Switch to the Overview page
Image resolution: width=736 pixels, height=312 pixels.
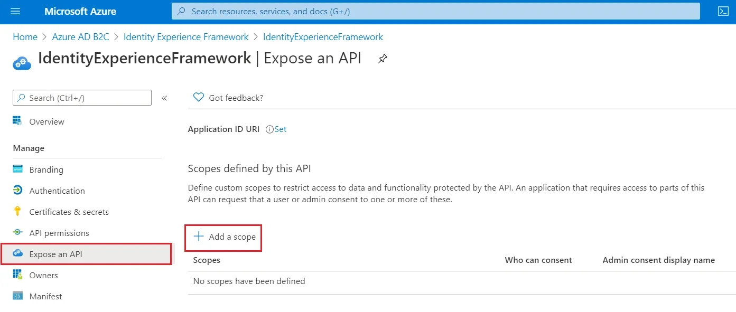click(45, 121)
